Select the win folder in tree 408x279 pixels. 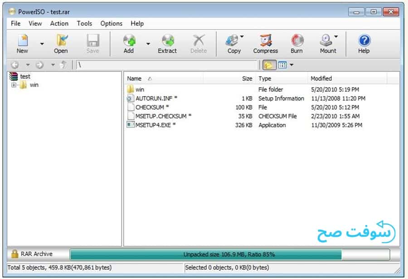pyautogui.click(x=34, y=85)
